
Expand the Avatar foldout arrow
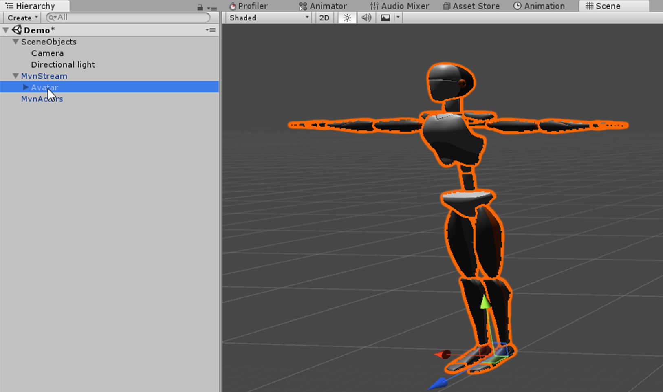pos(25,87)
